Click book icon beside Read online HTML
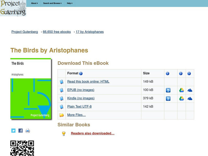Viewport: 208px width, 156px height. coord(62,82)
